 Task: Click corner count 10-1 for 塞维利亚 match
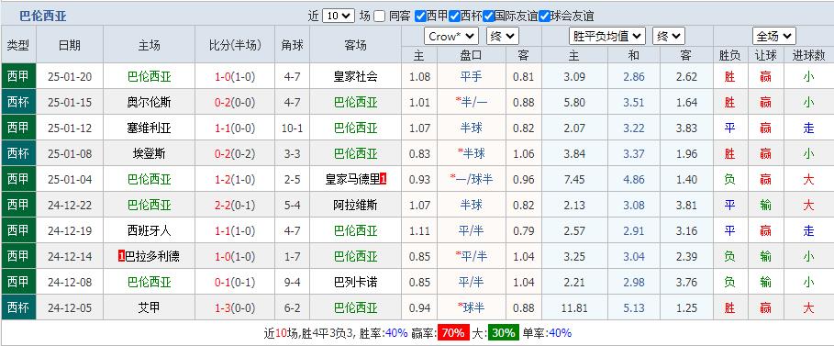click(292, 128)
